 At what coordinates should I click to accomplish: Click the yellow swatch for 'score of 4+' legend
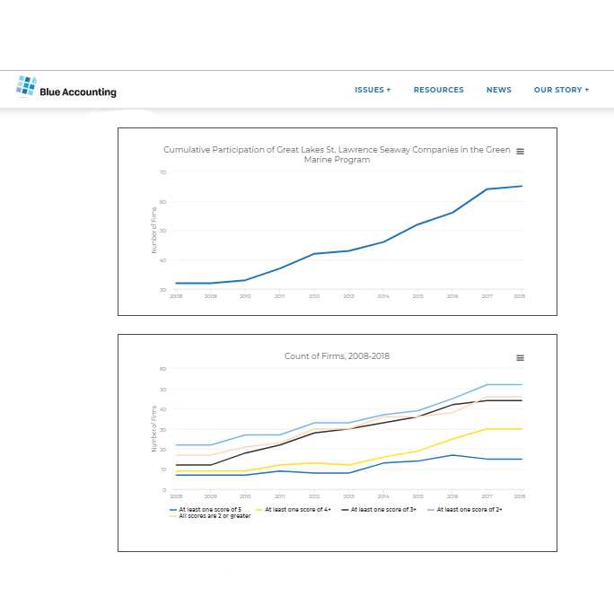coord(259,509)
